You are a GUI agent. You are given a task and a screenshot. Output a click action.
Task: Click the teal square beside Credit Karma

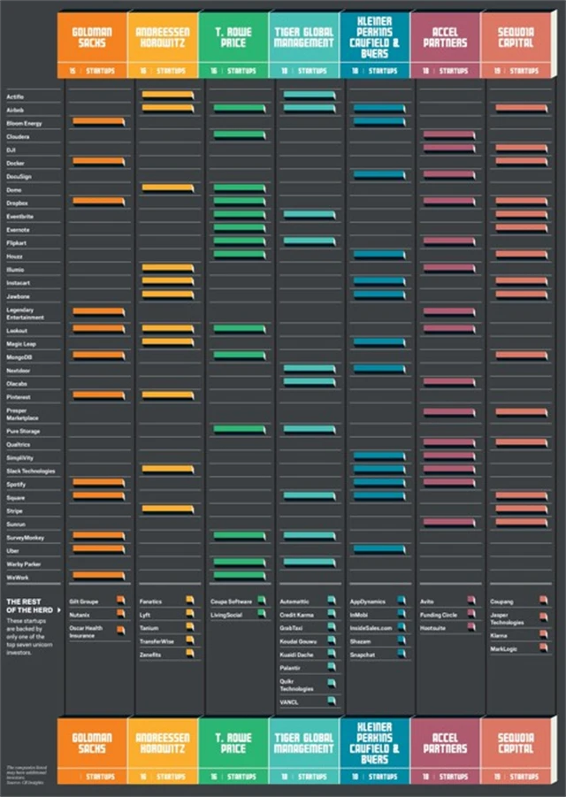[331, 614]
